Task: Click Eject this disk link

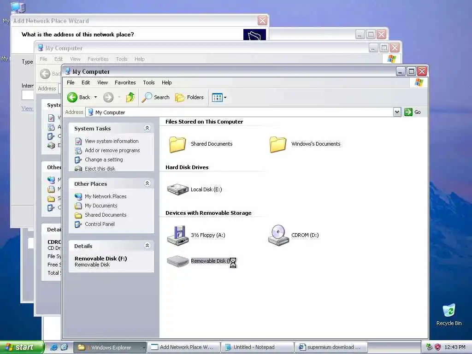Action: pyautogui.click(x=100, y=169)
